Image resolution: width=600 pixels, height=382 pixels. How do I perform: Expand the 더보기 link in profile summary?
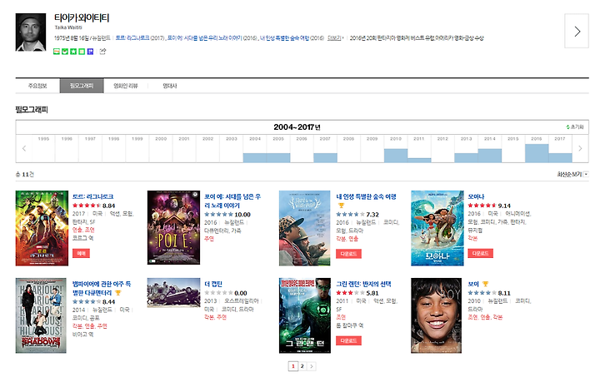tap(335, 38)
